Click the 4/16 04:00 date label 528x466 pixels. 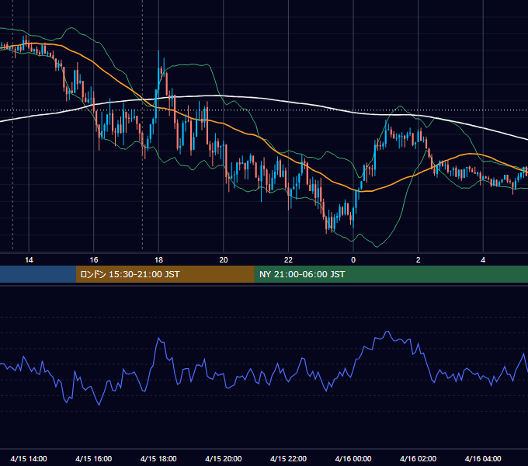click(x=483, y=458)
